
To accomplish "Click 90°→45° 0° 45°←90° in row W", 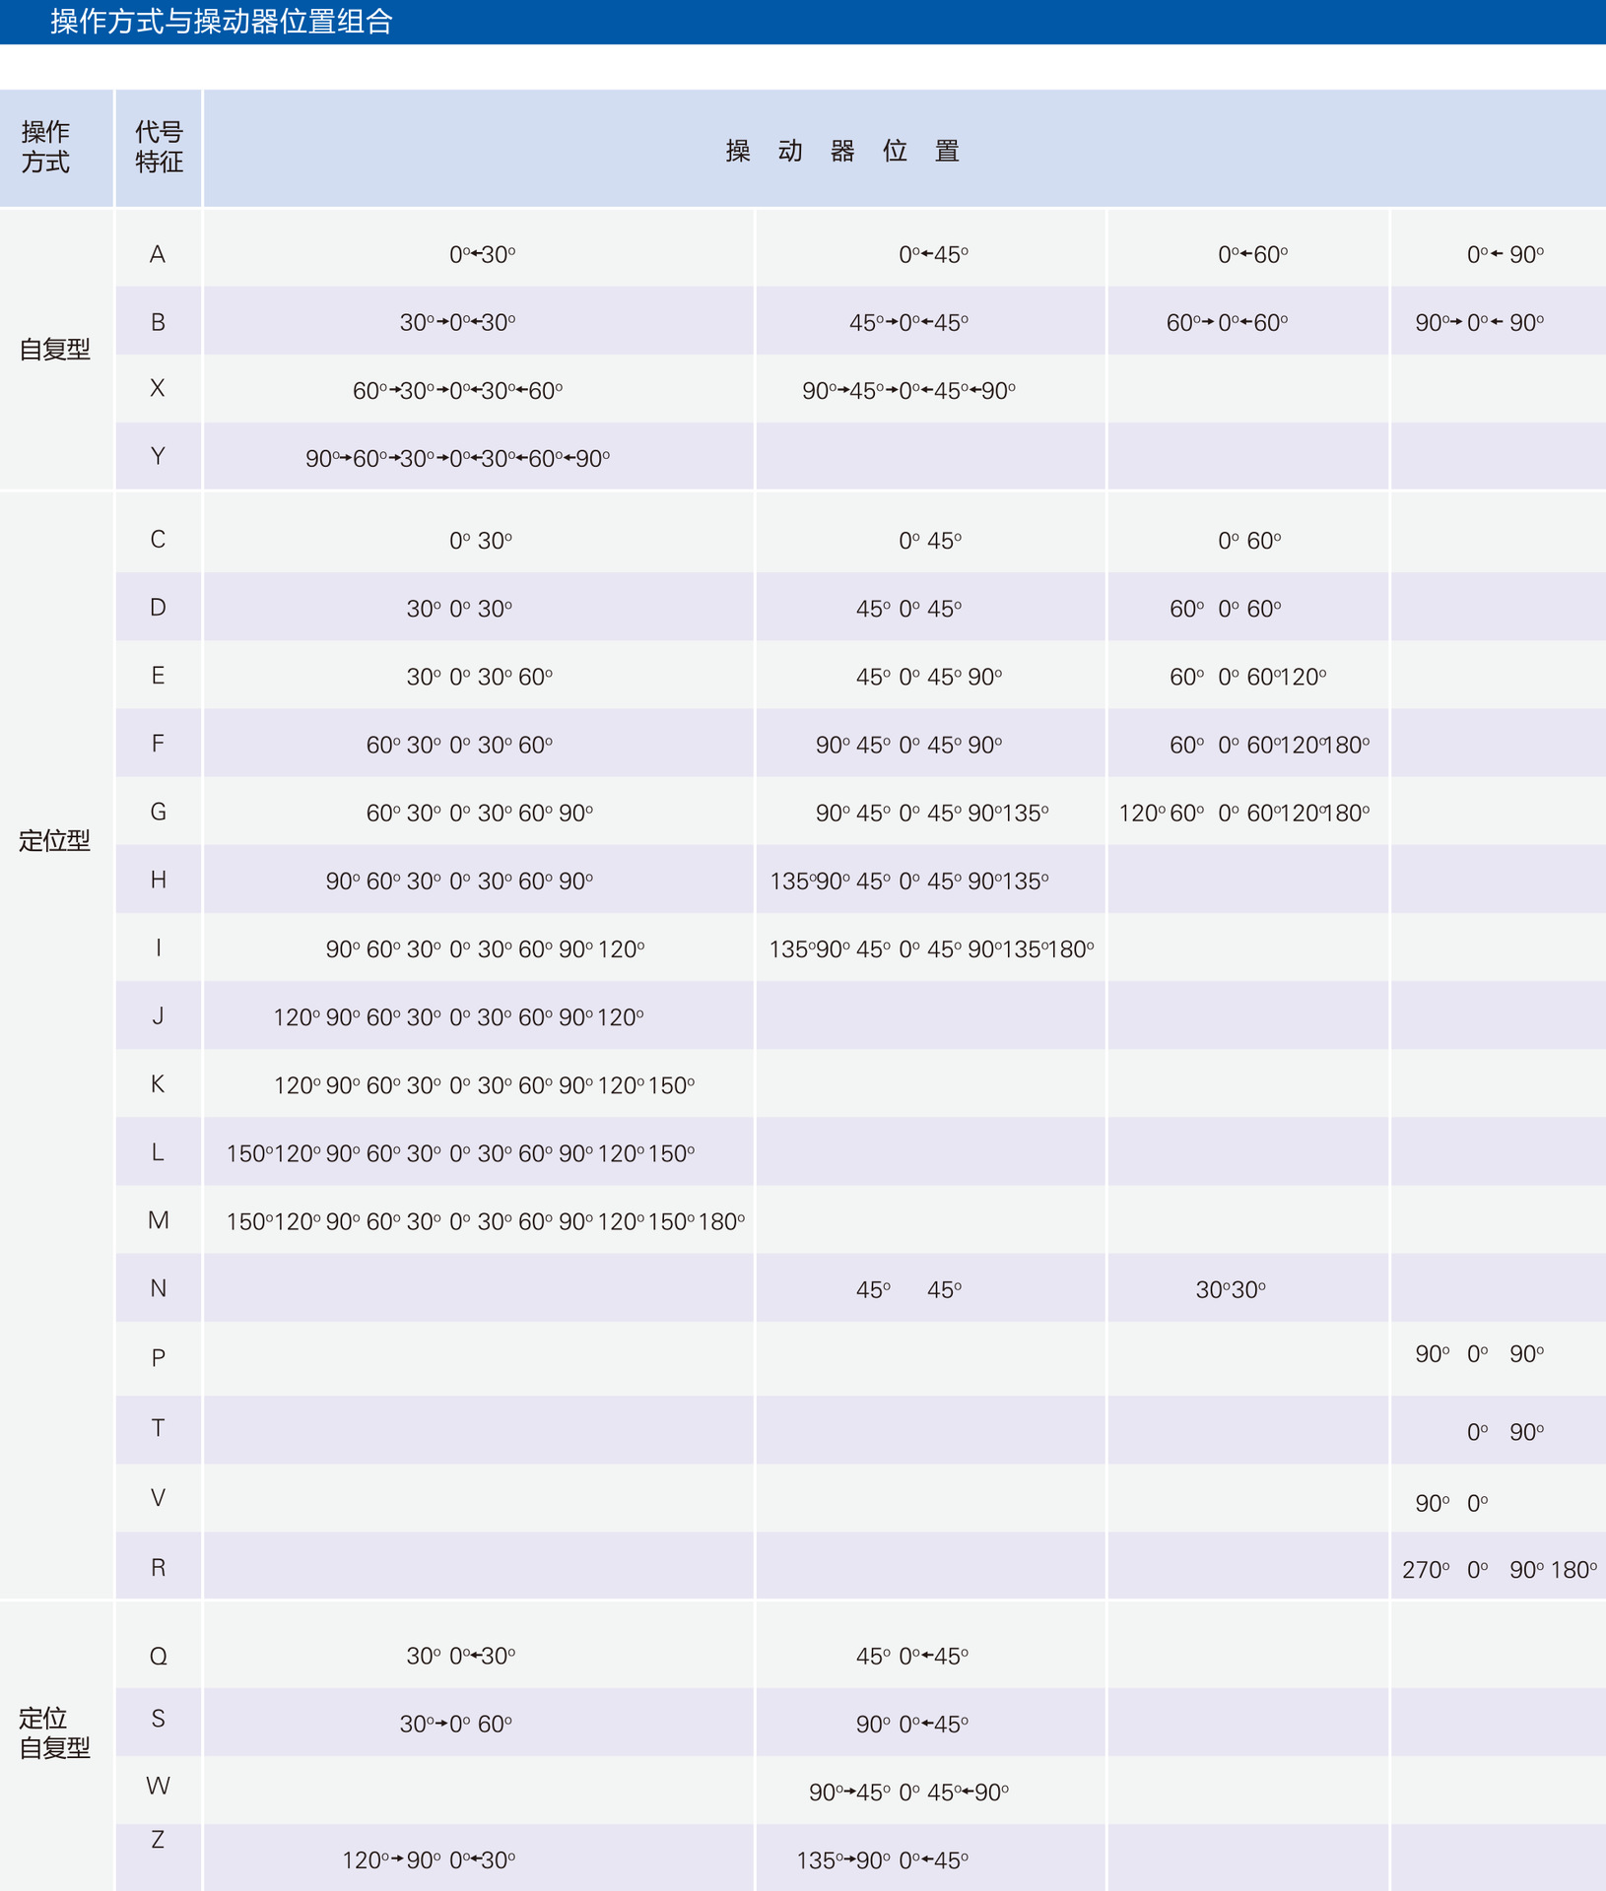I will [x=908, y=1793].
